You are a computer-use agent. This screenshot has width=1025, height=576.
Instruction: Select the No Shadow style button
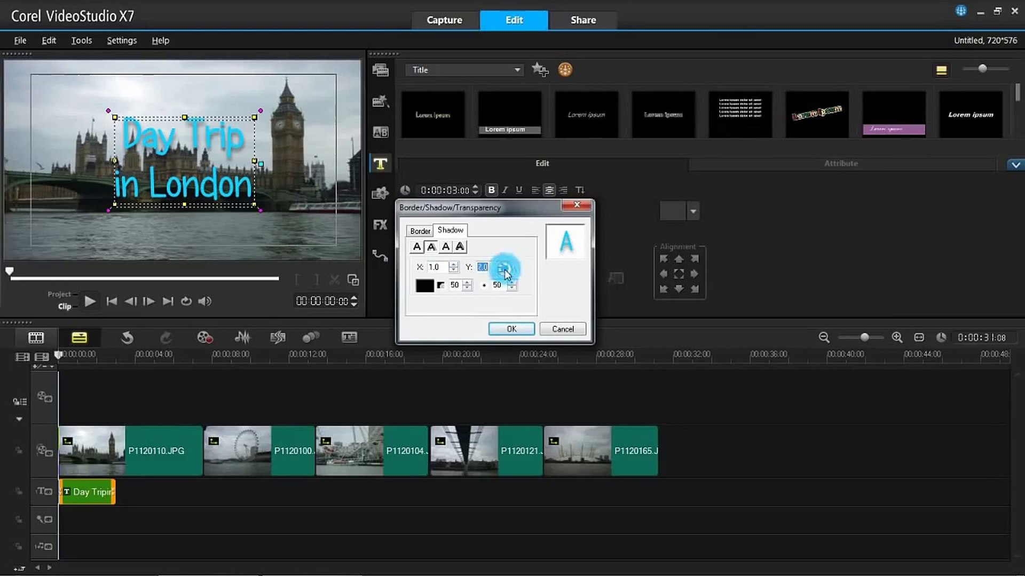click(417, 247)
